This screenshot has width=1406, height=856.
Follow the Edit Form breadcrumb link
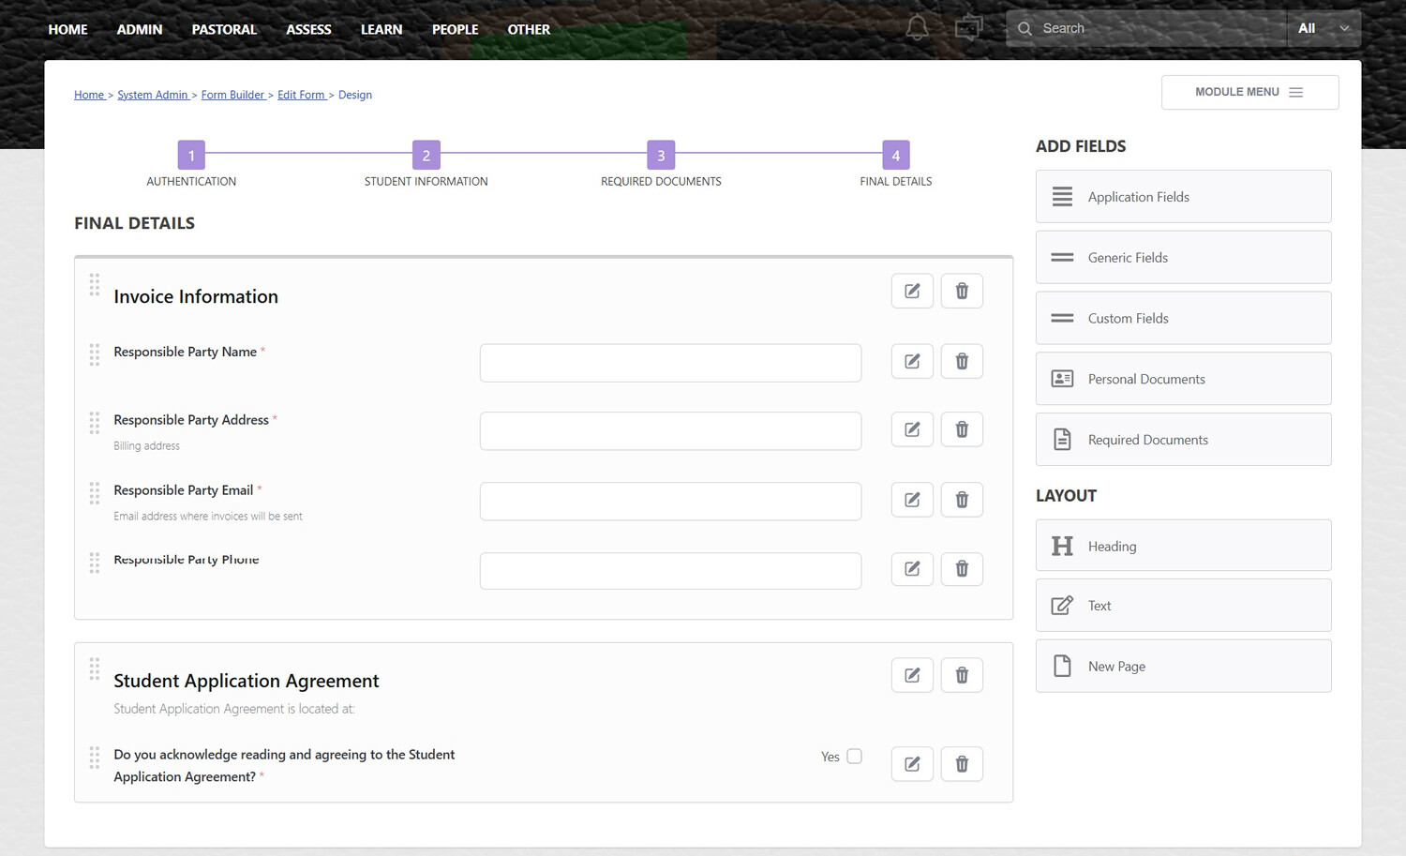tap(301, 95)
